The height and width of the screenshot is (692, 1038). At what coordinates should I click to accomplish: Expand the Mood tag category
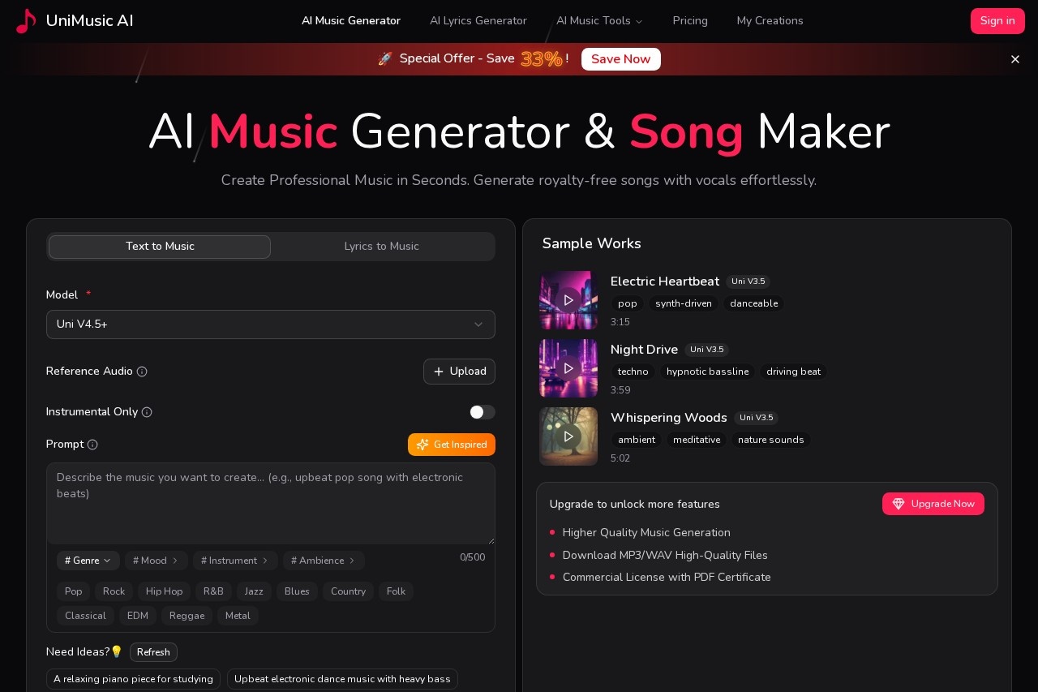click(x=156, y=561)
